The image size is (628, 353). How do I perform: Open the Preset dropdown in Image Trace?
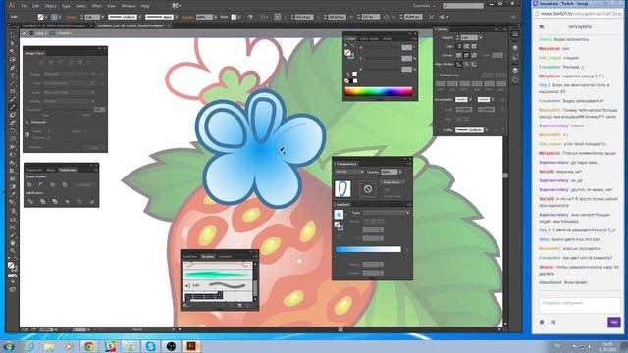click(69, 75)
